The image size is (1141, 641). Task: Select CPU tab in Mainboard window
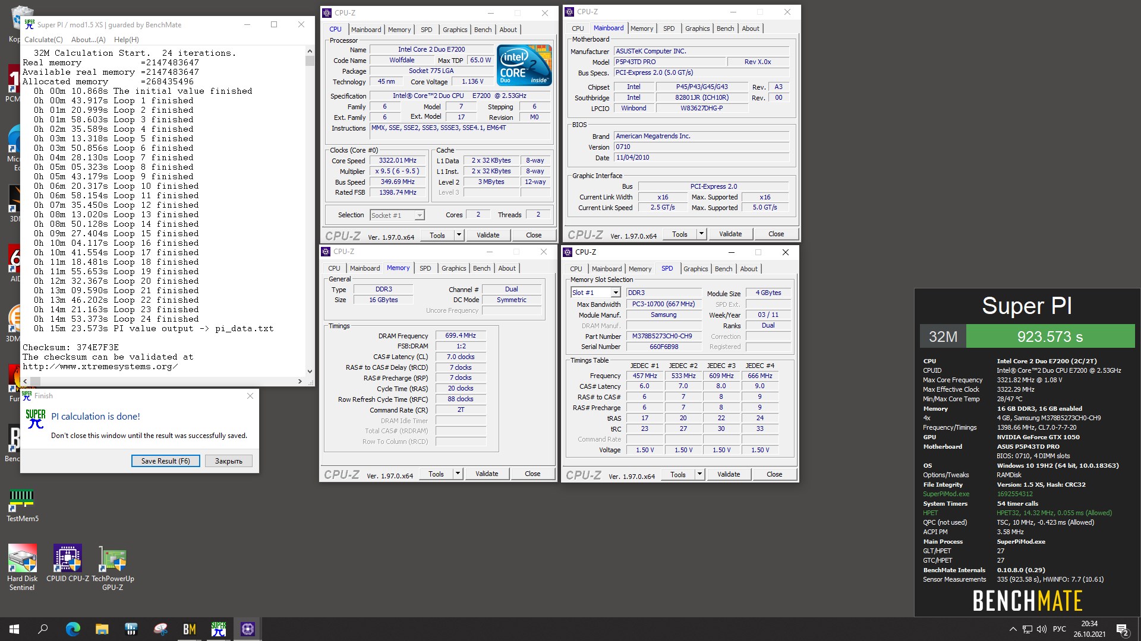tap(578, 28)
